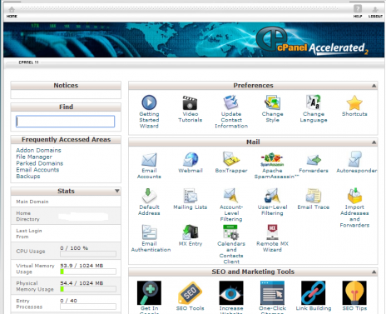The width and height of the screenshot is (386, 314).
Task: Open Video Tutorials clapperboard icon
Action: click(x=190, y=102)
